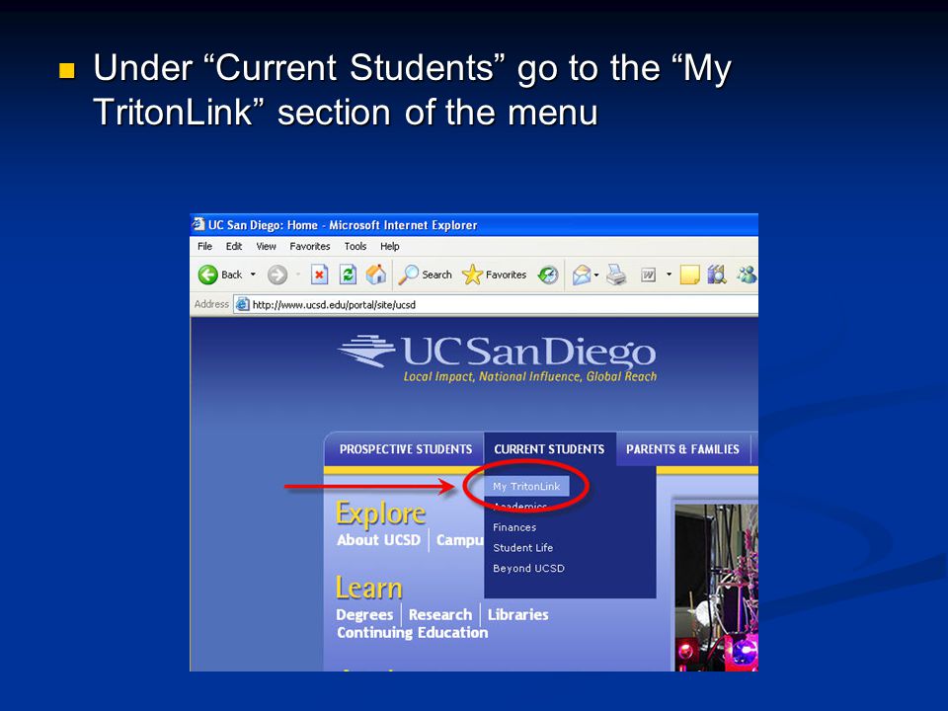
Task: Click the Research link
Action: pyautogui.click(x=440, y=614)
